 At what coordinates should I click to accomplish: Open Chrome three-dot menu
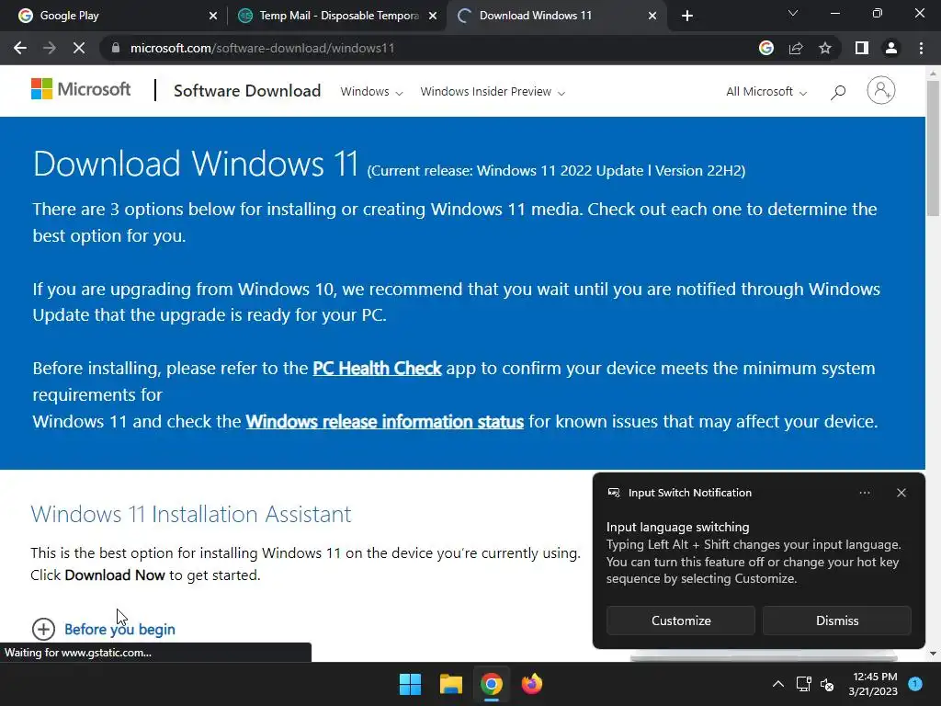coord(921,48)
